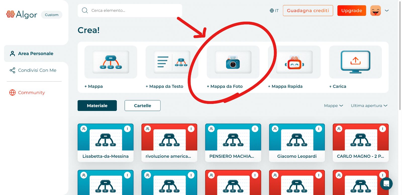The height and width of the screenshot is (195, 402).
Task: Click the Guadagna crediti button
Action: point(308,11)
